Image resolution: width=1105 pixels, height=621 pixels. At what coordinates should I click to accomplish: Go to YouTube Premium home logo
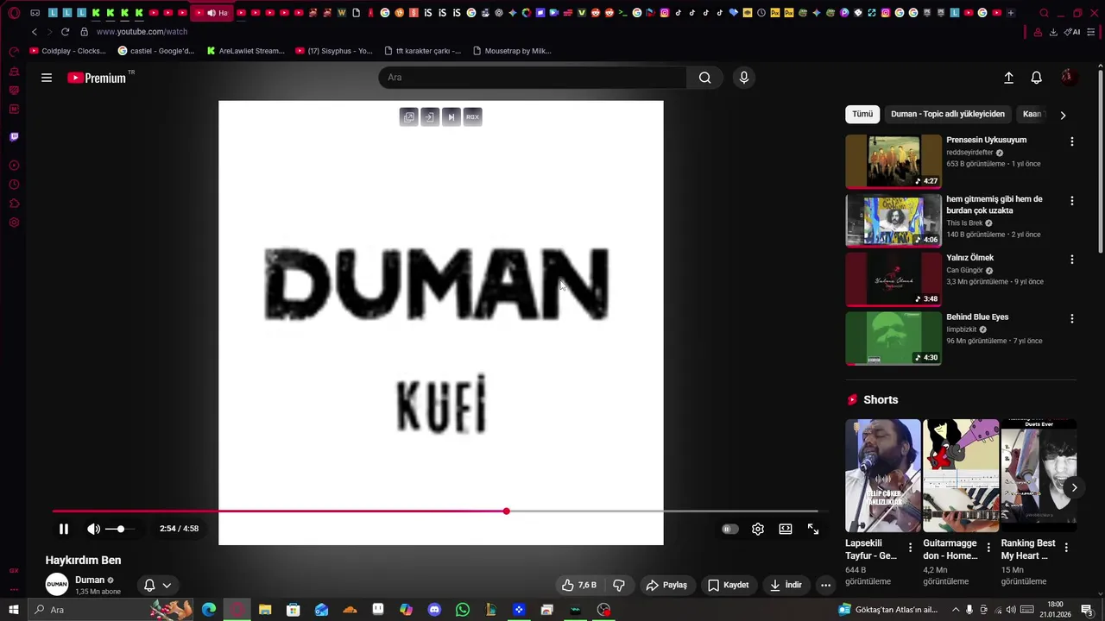coord(97,78)
